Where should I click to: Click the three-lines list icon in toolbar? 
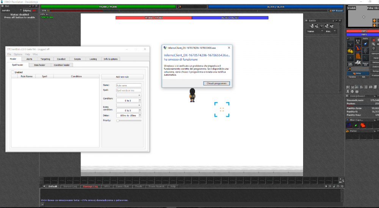coord(366,87)
